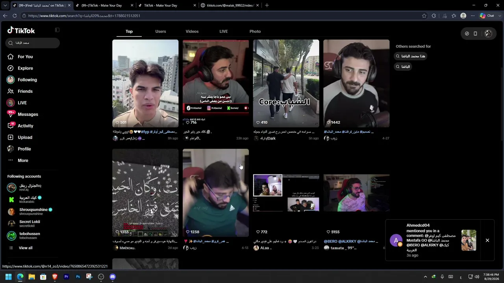Go to your Profile page
Viewport: 504px width, 283px height.
pos(24,149)
